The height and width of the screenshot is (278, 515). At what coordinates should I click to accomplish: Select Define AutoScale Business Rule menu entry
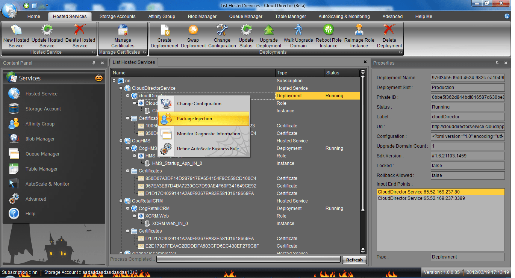click(208, 149)
